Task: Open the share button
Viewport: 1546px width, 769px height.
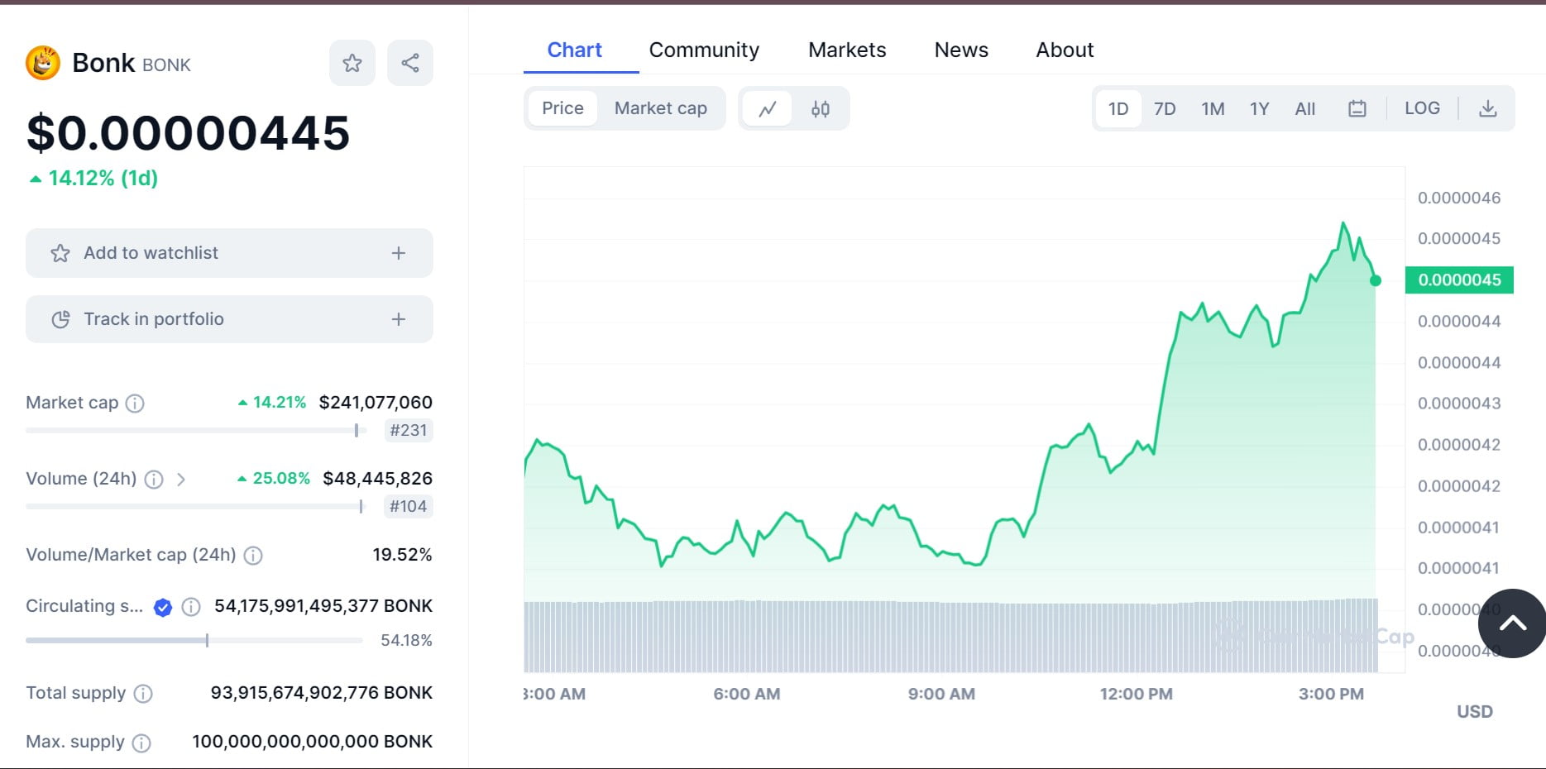Action: point(410,63)
